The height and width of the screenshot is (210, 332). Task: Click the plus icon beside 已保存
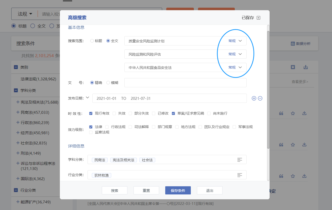point(258,18)
